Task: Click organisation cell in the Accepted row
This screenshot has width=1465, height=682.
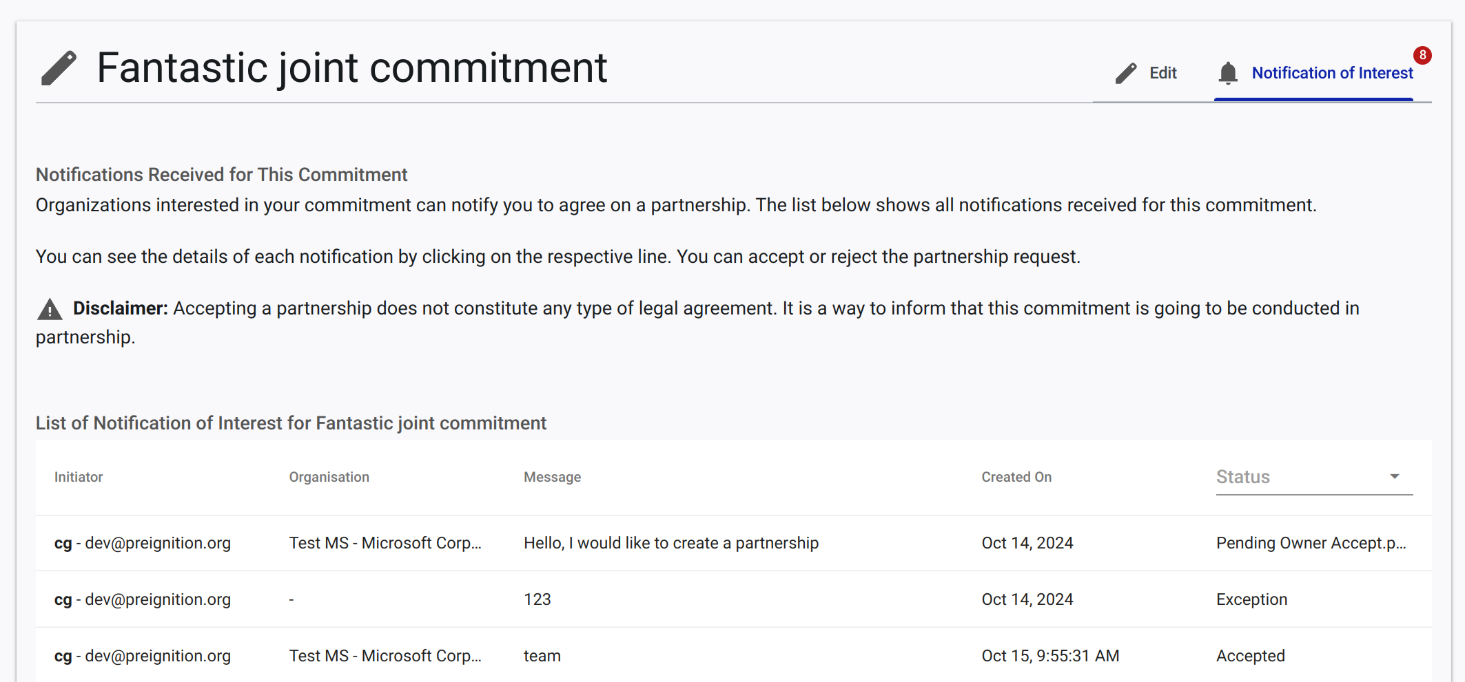Action: click(x=385, y=656)
